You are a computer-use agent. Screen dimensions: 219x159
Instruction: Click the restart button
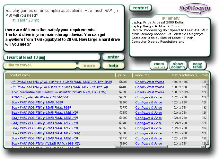(140, 8)
